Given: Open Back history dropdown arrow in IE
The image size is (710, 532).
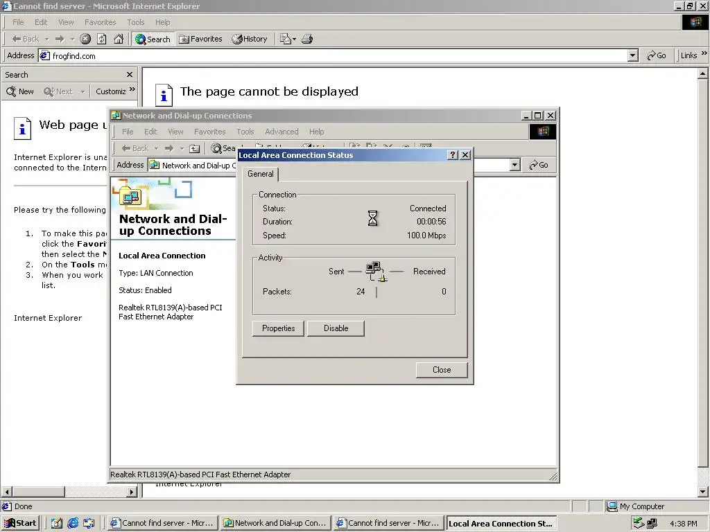Looking at the screenshot, I should (x=46, y=39).
